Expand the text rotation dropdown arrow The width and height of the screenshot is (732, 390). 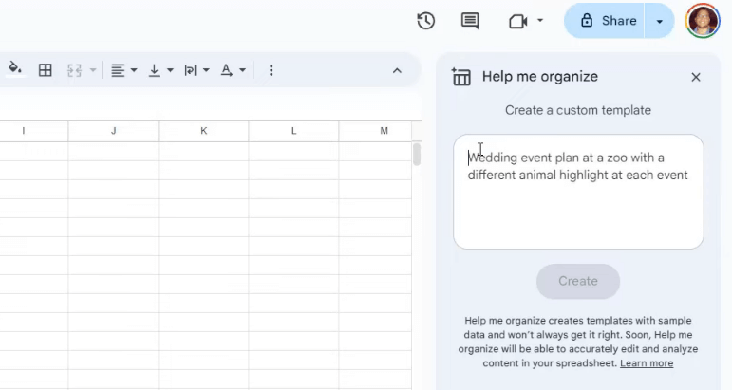(x=242, y=70)
